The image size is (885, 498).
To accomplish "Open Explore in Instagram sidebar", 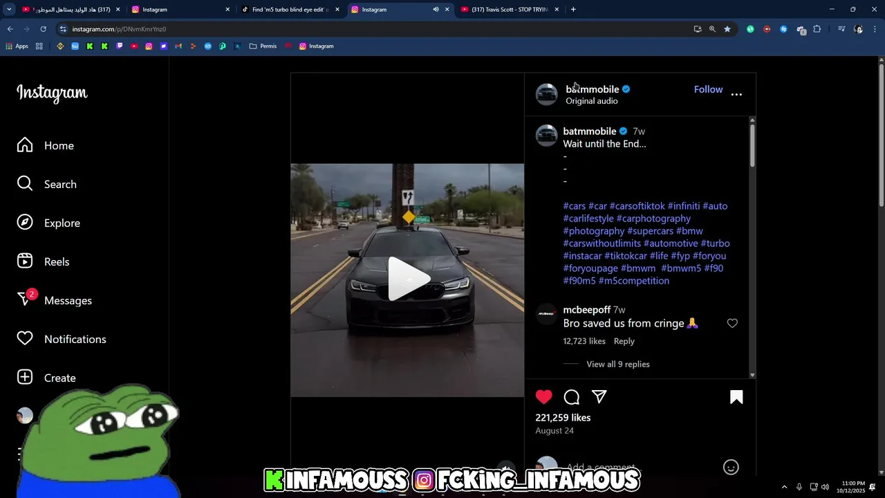I will point(48,223).
